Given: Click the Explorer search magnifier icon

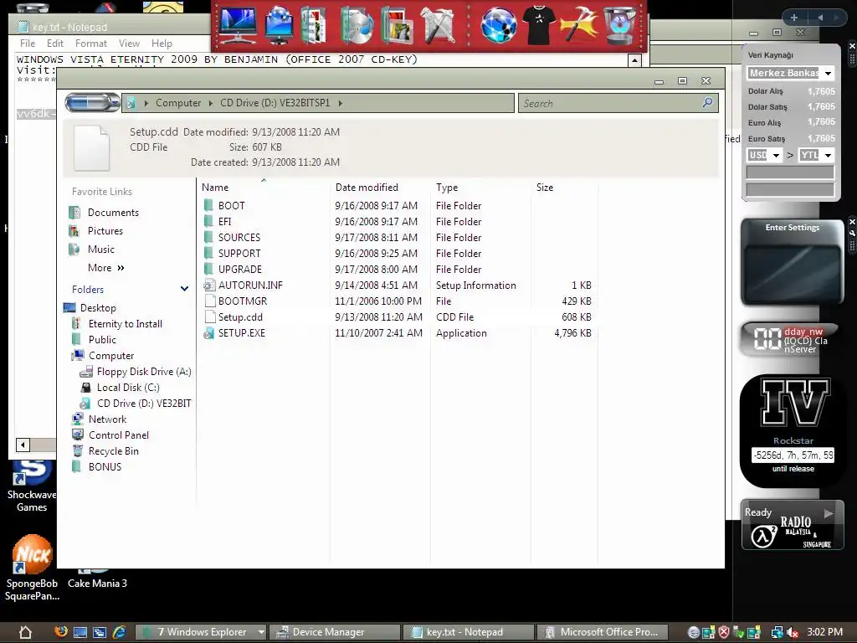Looking at the screenshot, I should point(707,102).
